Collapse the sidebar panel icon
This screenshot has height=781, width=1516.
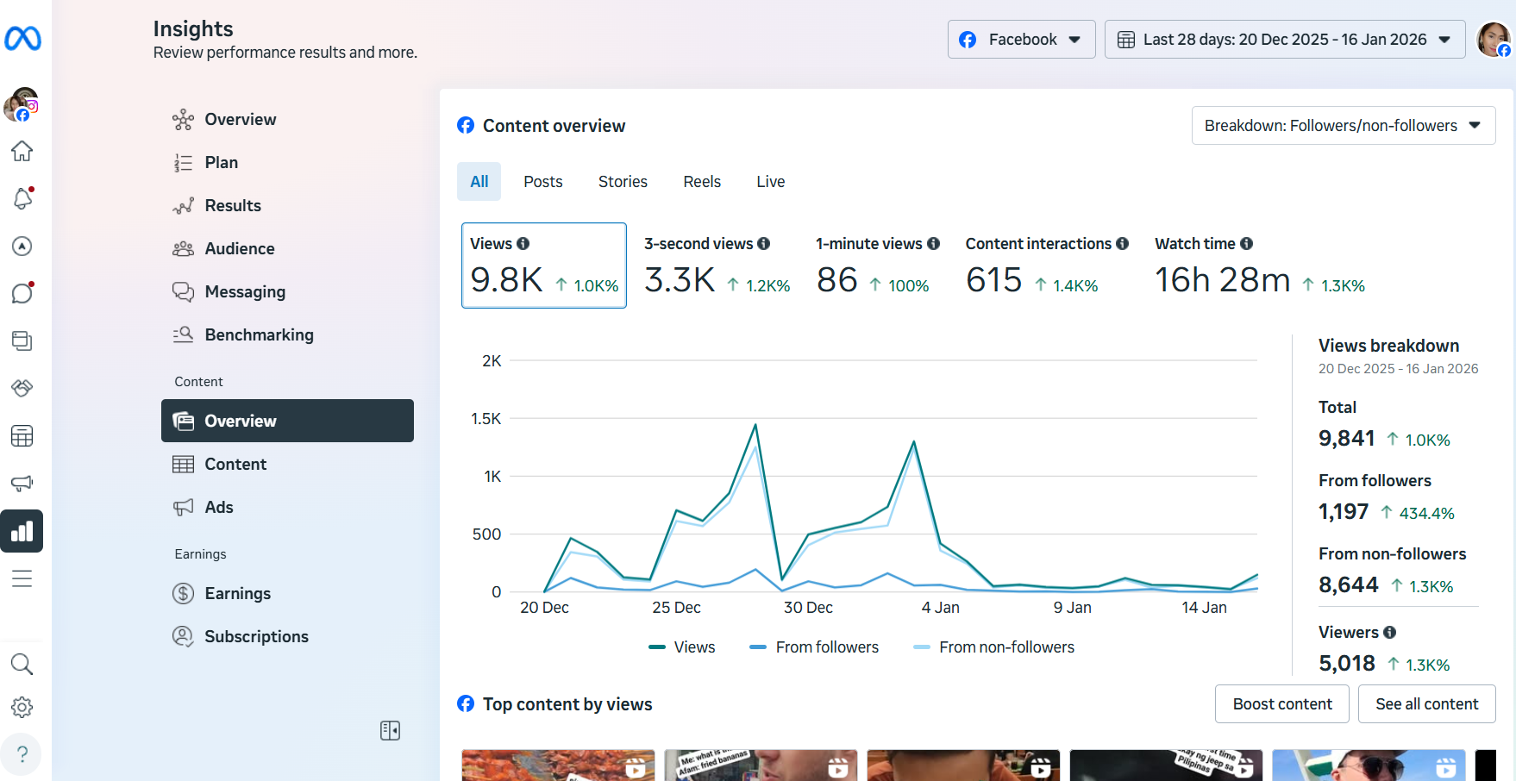390,731
